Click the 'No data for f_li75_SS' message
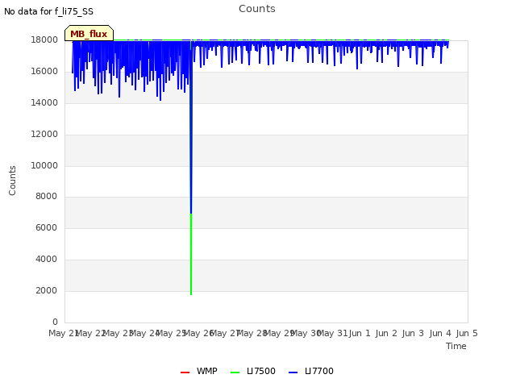The height and width of the screenshot is (387, 516). pyautogui.click(x=48, y=11)
